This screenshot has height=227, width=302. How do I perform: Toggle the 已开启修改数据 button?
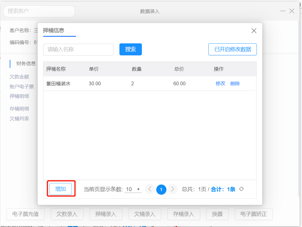click(232, 49)
